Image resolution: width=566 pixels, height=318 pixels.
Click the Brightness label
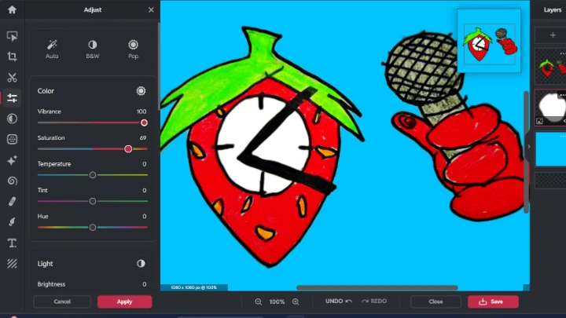coord(51,284)
